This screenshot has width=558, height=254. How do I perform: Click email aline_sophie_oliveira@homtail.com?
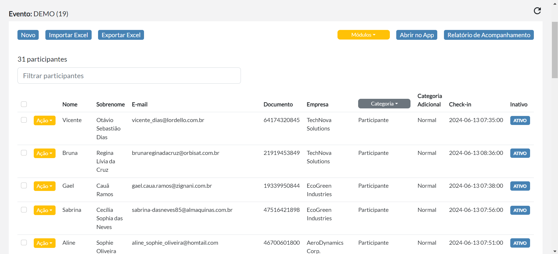click(x=175, y=243)
